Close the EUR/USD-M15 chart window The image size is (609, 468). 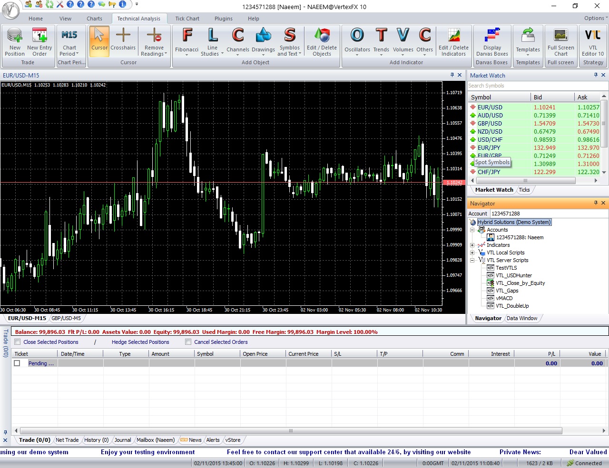(460, 75)
